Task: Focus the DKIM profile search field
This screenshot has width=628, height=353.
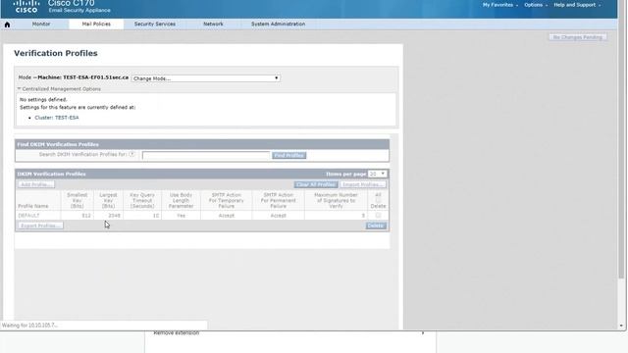Action: 206,155
